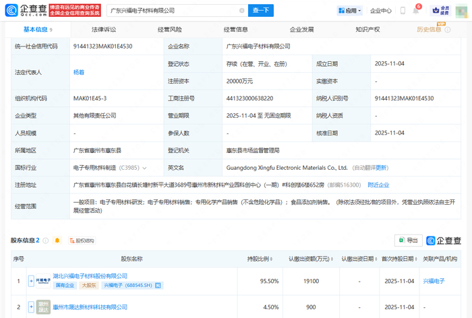Open the notification bell with badge
Screen dimensions: 472x318
pos(417,10)
